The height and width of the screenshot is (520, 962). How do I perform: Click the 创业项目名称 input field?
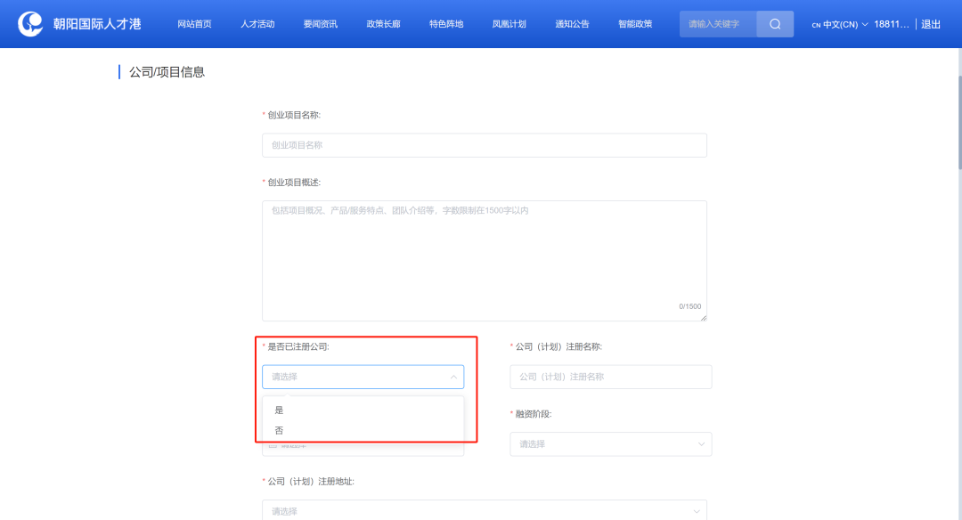coord(484,145)
